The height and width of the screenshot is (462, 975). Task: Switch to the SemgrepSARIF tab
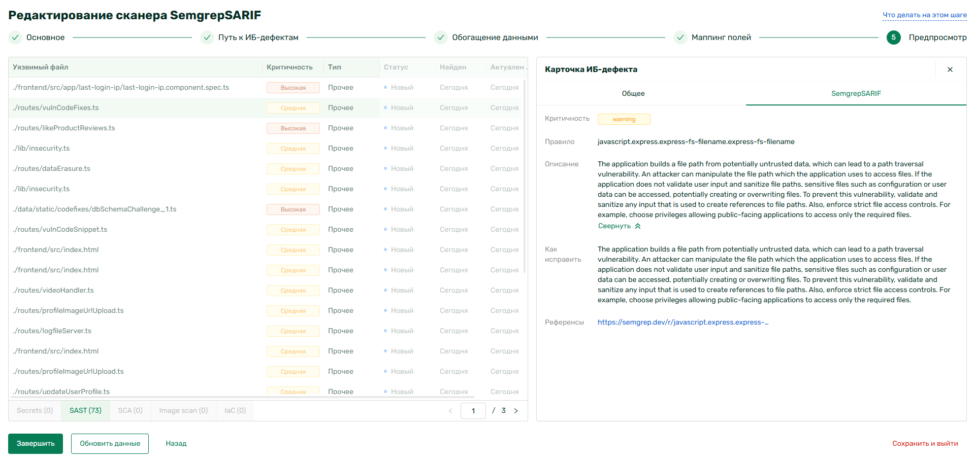click(x=856, y=94)
